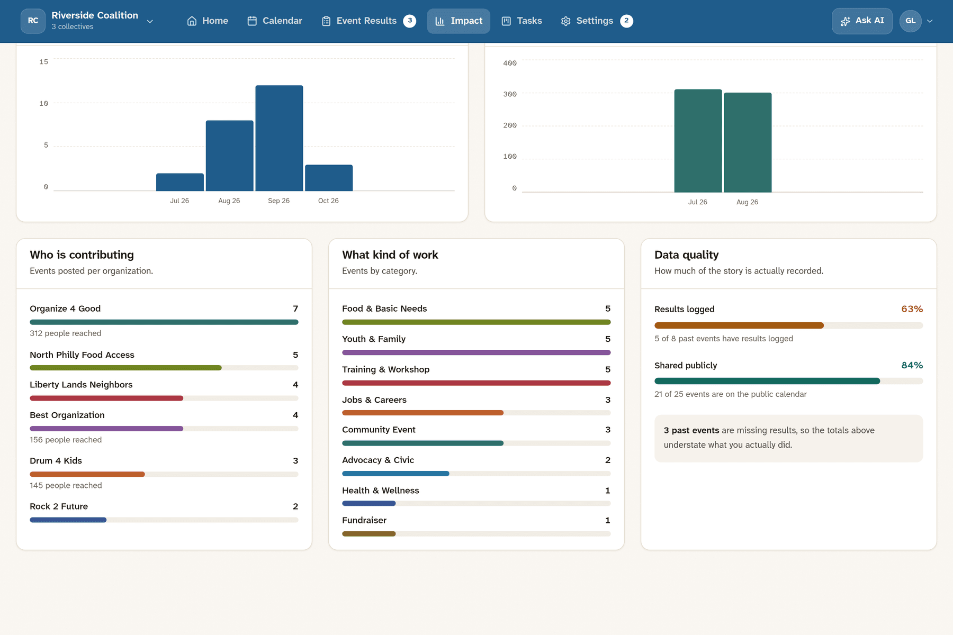The image size is (953, 635).
Task: Click the GL user avatar
Action: tap(911, 21)
